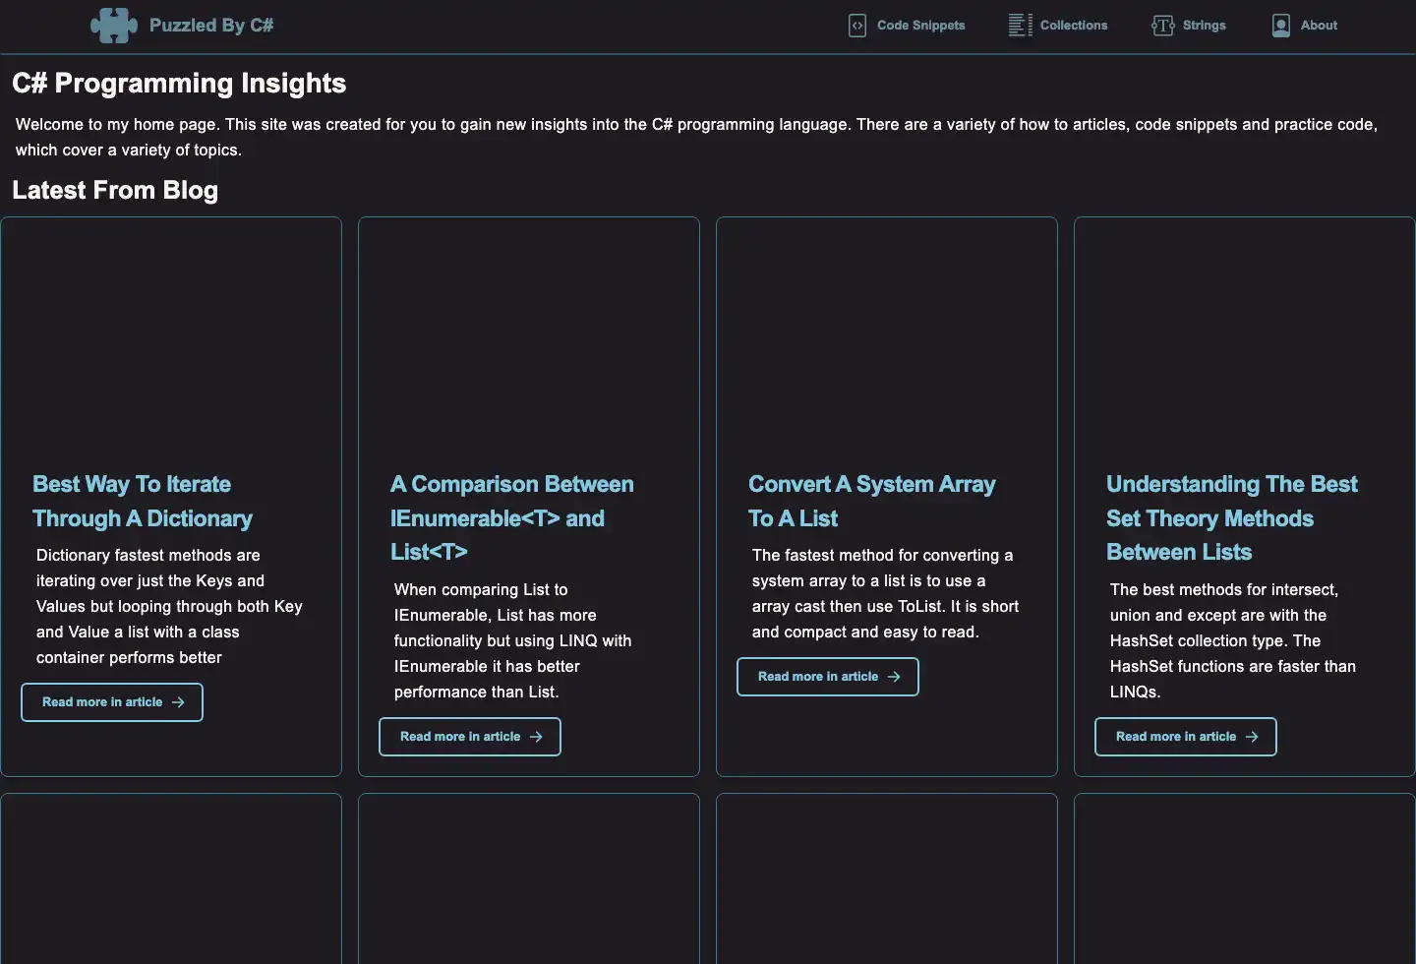
Task: Go to the Strings section
Action: click(1204, 26)
